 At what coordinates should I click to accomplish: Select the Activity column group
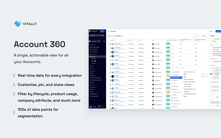(x=174, y=81)
